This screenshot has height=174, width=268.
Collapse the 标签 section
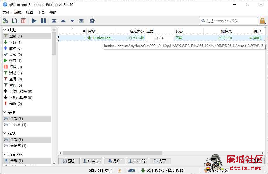pyautogui.click(x=5, y=133)
